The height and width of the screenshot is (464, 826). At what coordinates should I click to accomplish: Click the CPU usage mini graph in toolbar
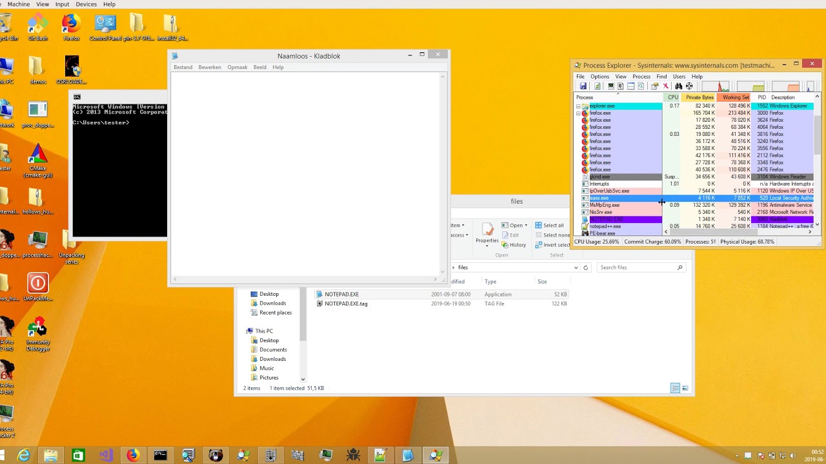click(715, 86)
